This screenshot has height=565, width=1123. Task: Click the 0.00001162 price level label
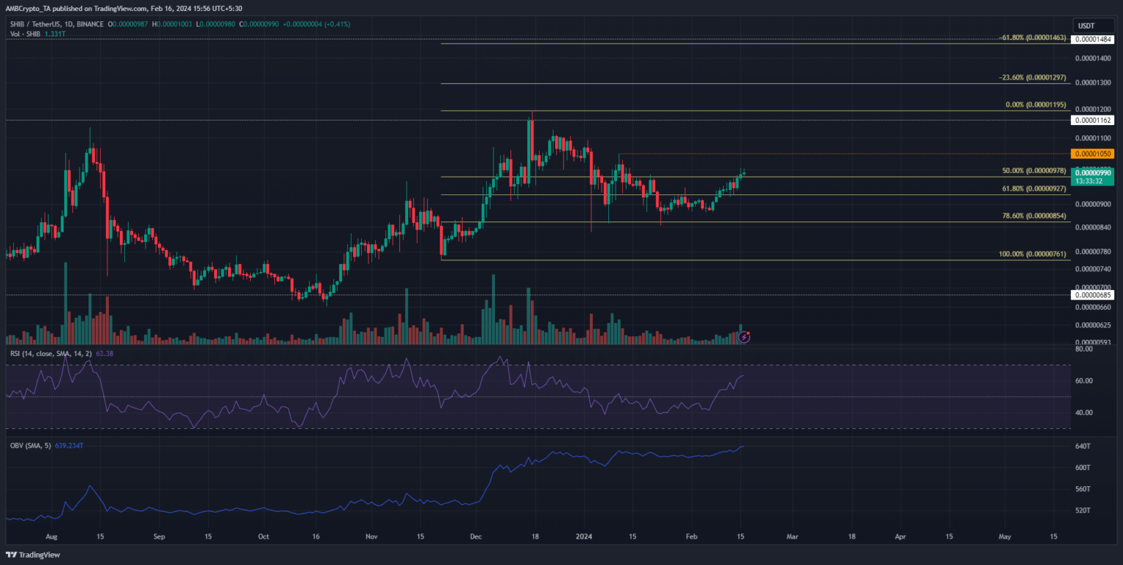[1092, 119]
